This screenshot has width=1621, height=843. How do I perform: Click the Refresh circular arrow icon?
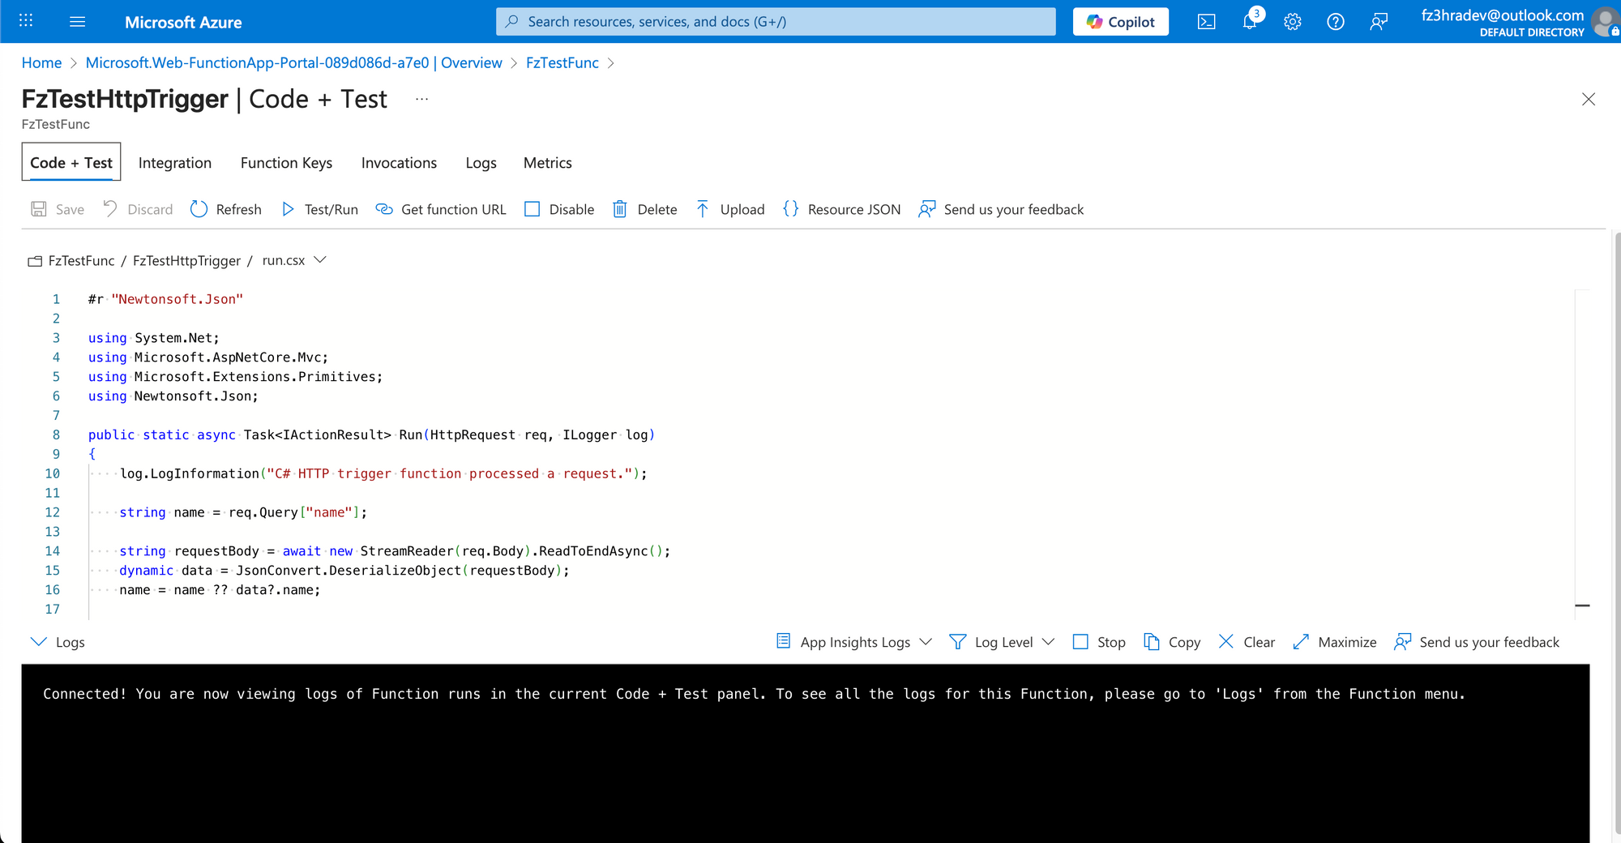point(199,209)
